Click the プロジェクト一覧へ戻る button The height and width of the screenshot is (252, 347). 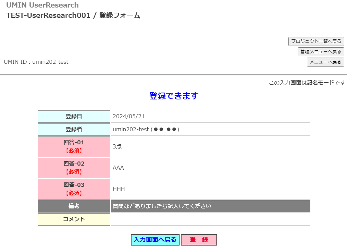(x=316, y=41)
